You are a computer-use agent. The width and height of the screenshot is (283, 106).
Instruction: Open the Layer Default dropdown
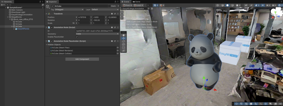point(105,10)
